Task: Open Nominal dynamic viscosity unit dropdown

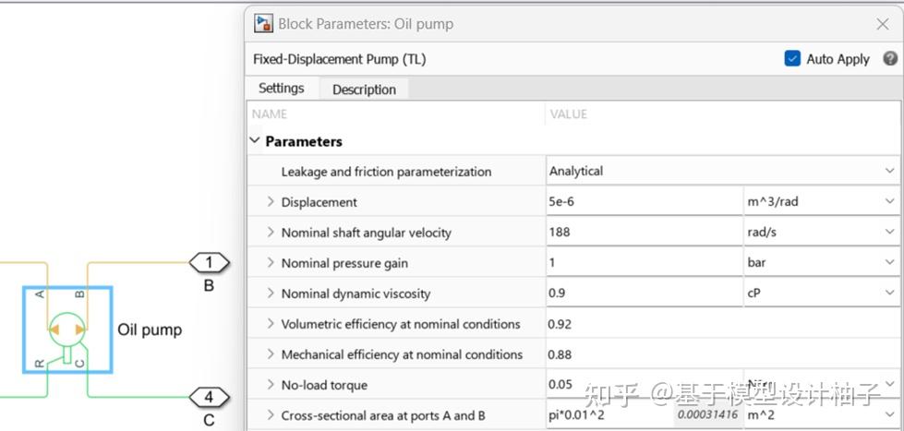Action: 821,293
